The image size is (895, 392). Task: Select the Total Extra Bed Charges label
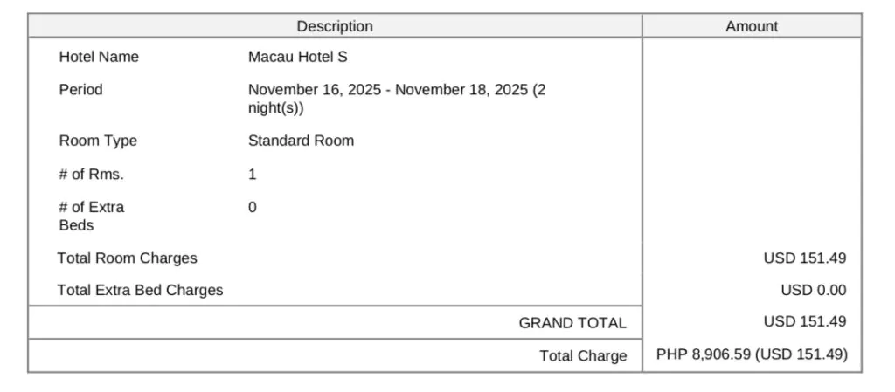140,290
